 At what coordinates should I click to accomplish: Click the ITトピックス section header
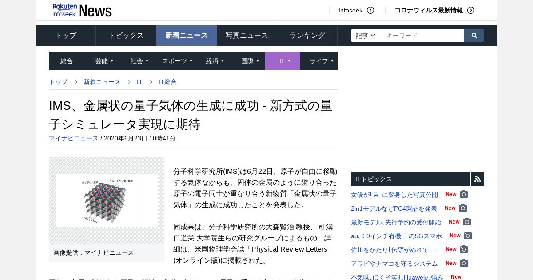click(410, 179)
